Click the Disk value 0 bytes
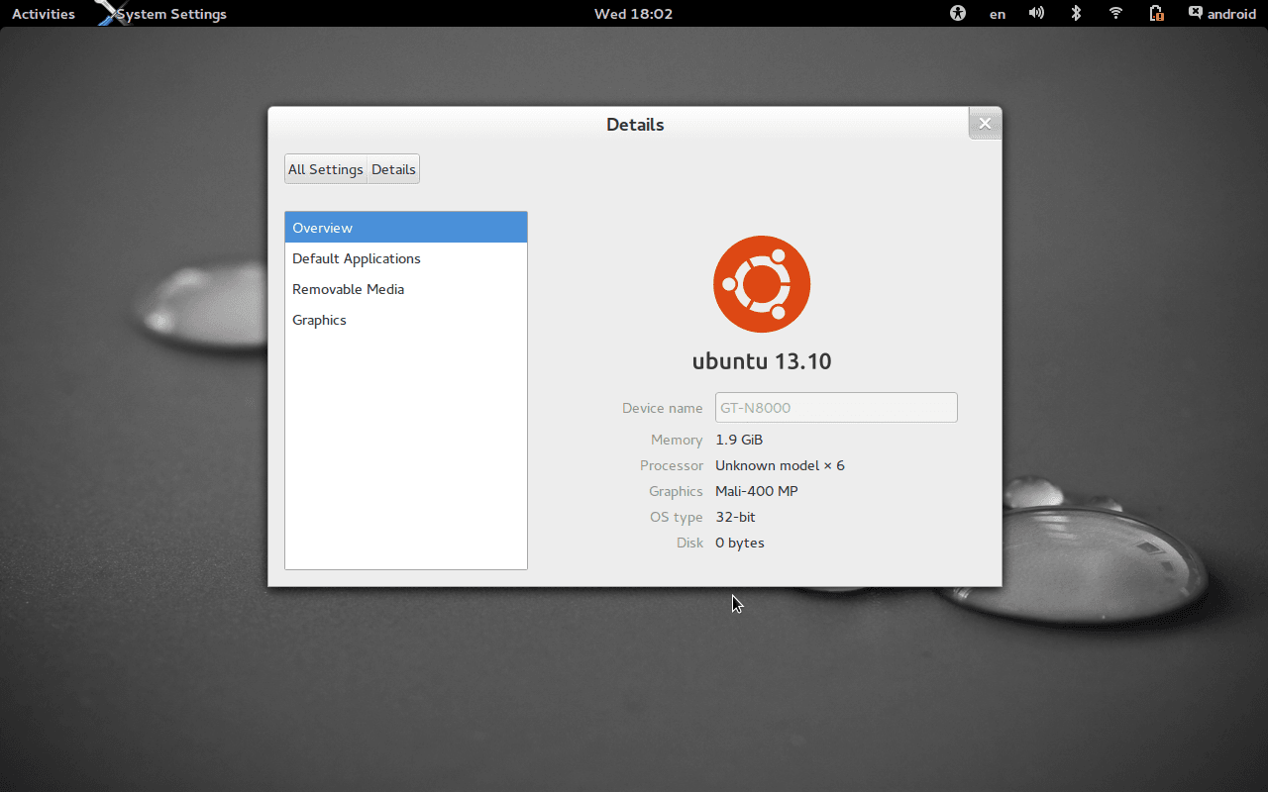Image resolution: width=1268 pixels, height=792 pixels. tap(740, 543)
